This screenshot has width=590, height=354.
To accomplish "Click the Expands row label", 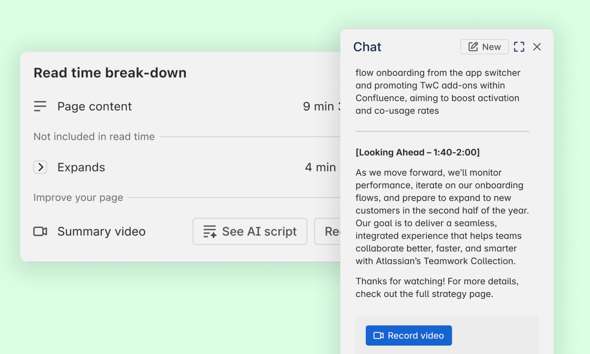I will pyautogui.click(x=81, y=167).
